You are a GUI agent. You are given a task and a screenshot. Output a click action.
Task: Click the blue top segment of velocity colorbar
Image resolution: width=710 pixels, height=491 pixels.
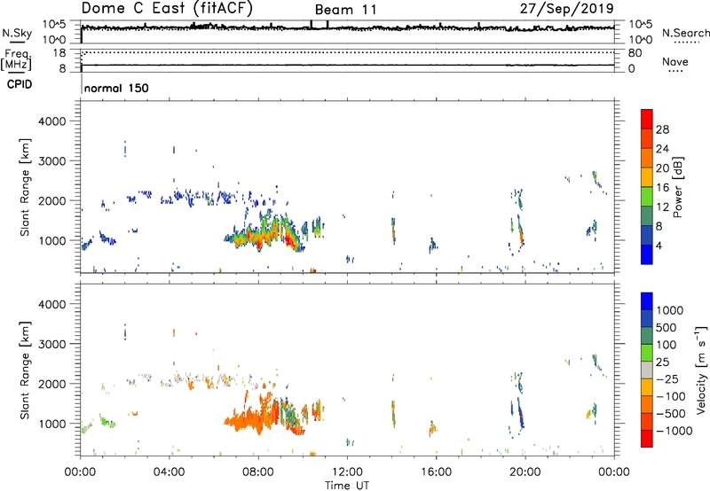(x=647, y=301)
